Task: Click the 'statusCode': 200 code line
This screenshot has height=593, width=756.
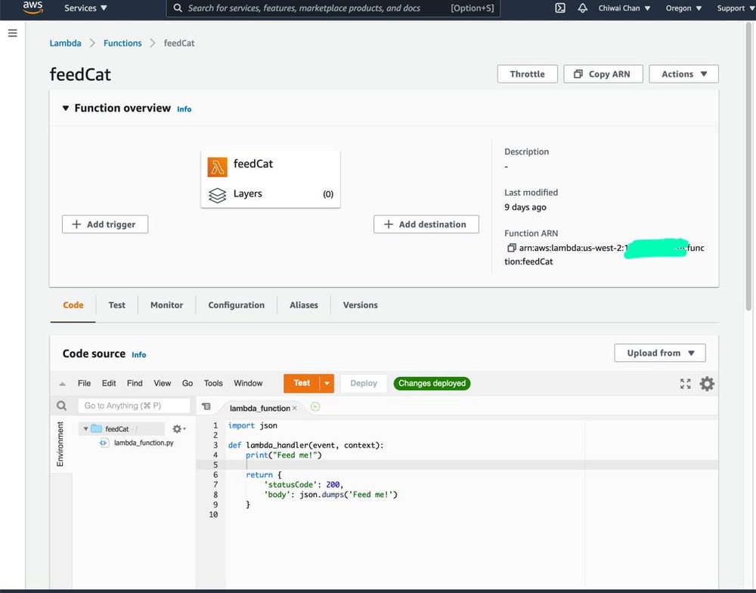Action: pyautogui.click(x=304, y=485)
